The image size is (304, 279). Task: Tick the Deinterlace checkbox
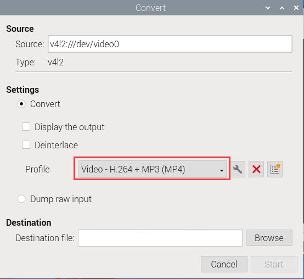pyautogui.click(x=26, y=145)
